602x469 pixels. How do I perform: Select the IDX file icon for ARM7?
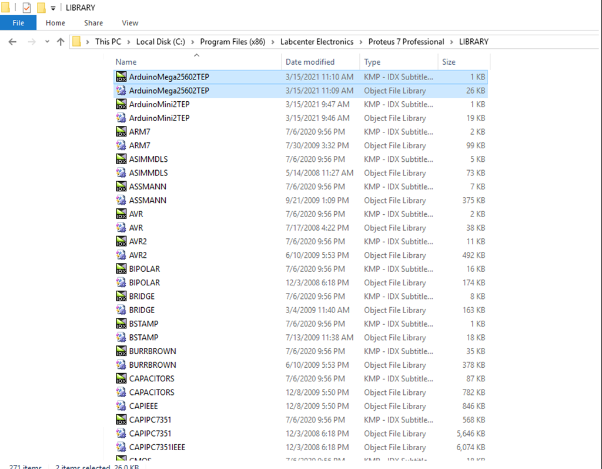121,132
